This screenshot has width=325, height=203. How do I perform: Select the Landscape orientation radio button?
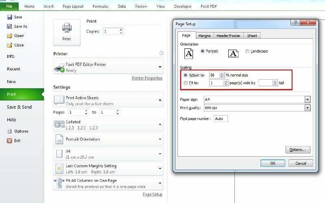pos(247,52)
